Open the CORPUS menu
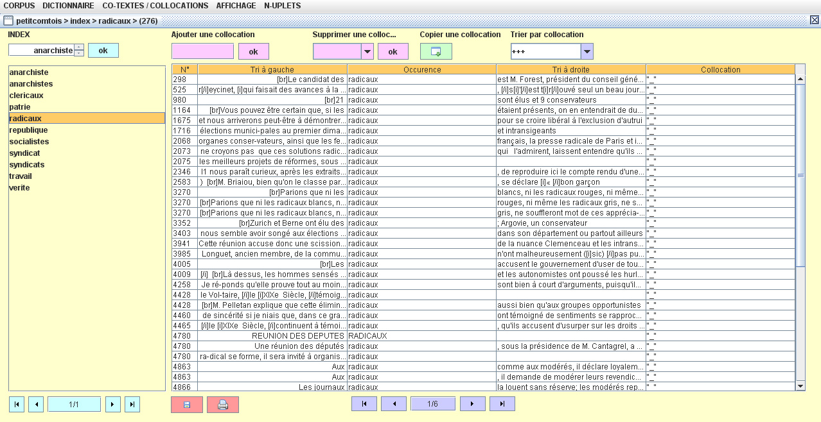 pyautogui.click(x=19, y=6)
